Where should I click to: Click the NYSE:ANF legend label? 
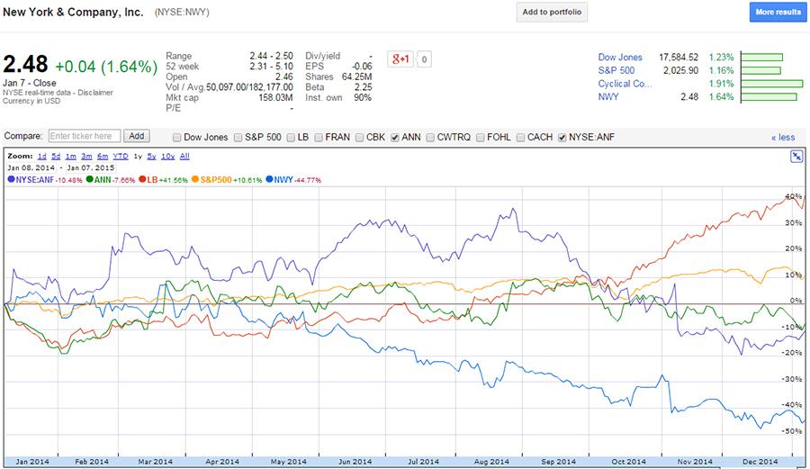[34, 180]
